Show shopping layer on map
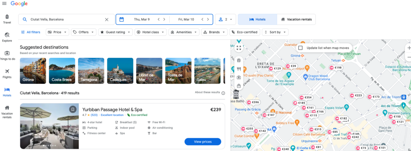 pos(238,85)
